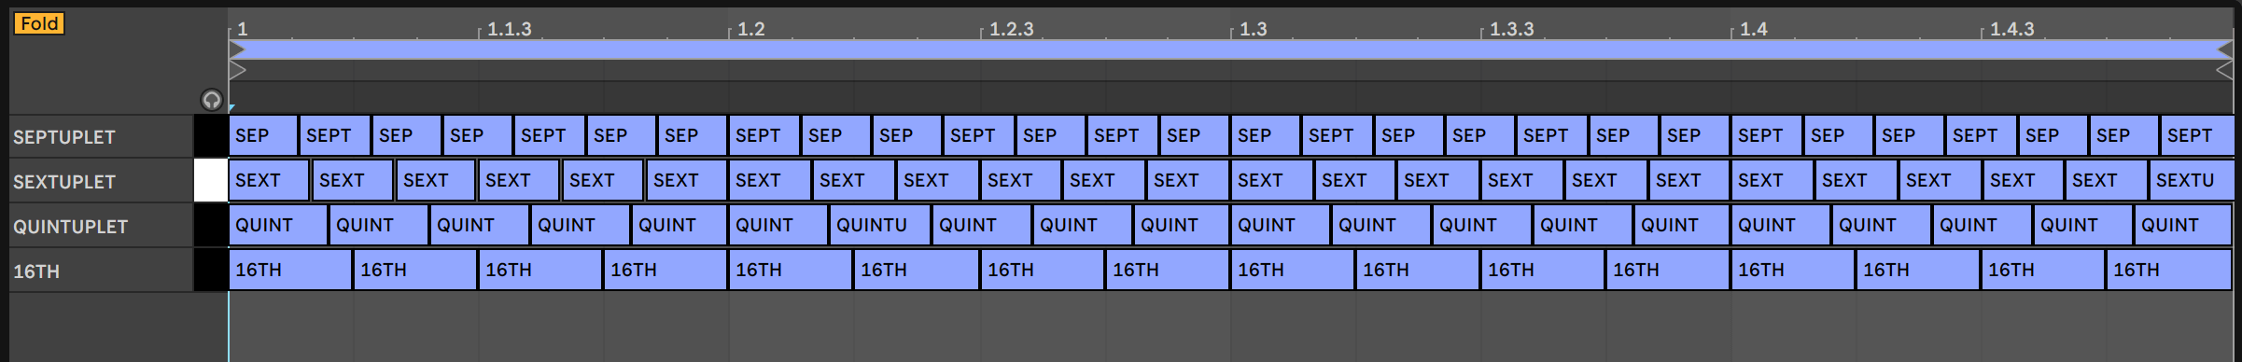This screenshot has height=362, width=2242.
Task: Select the loop end marker triangle
Action: (x=2224, y=49)
